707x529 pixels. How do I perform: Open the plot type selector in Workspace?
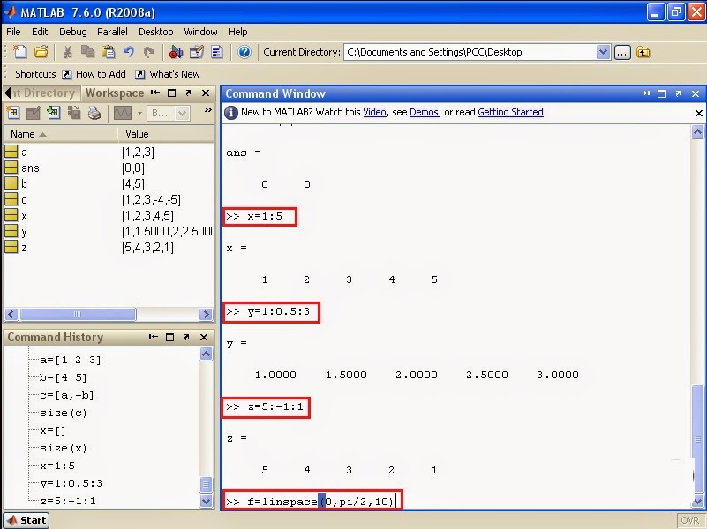(x=139, y=113)
